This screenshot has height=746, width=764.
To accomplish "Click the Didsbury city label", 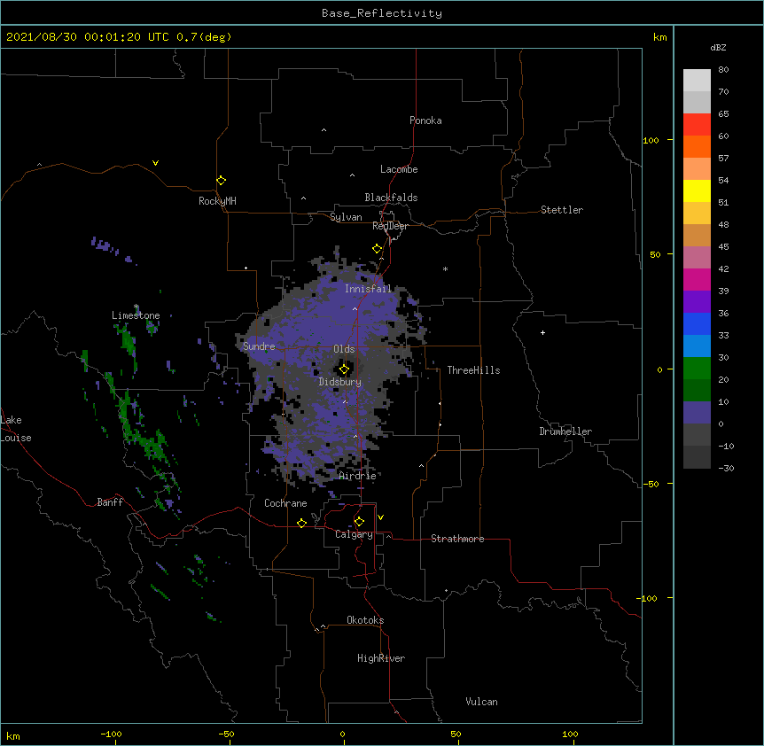I will (x=340, y=382).
